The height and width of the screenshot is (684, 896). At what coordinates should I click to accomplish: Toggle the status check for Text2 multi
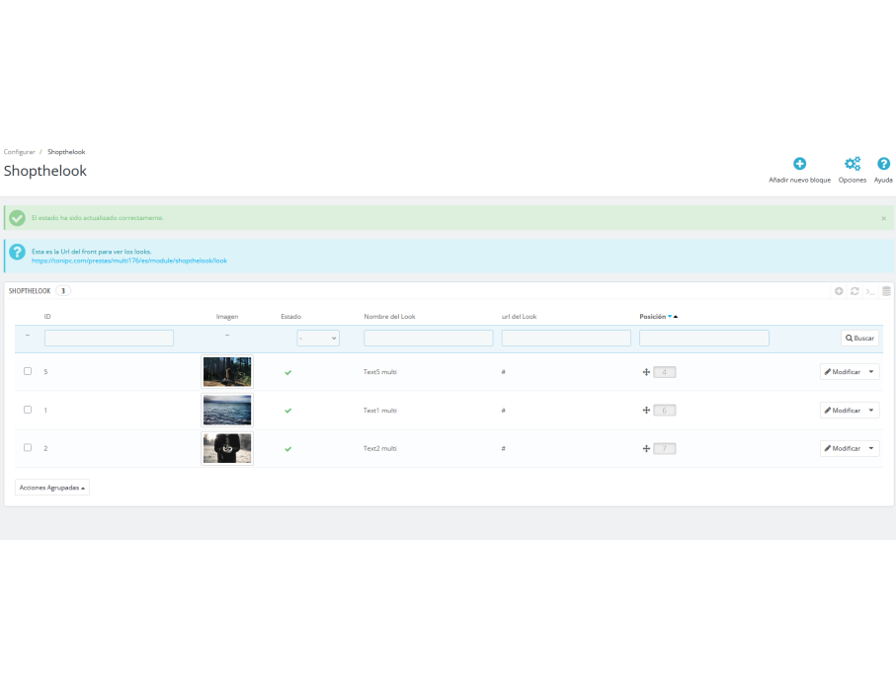pyautogui.click(x=288, y=449)
